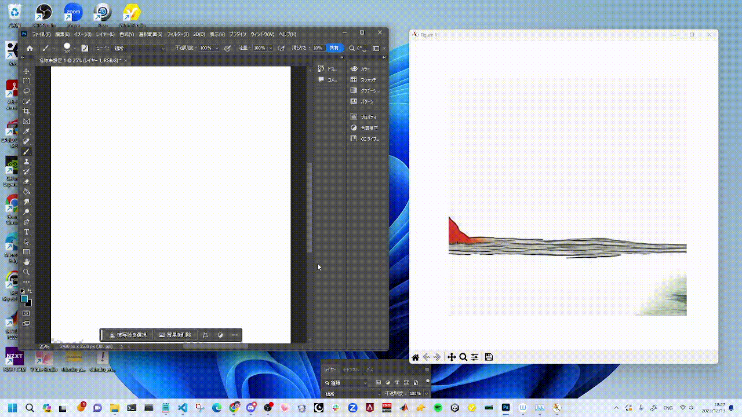Open the ファイル(F) menu
This screenshot has width=742, height=417.
pyautogui.click(x=41, y=34)
